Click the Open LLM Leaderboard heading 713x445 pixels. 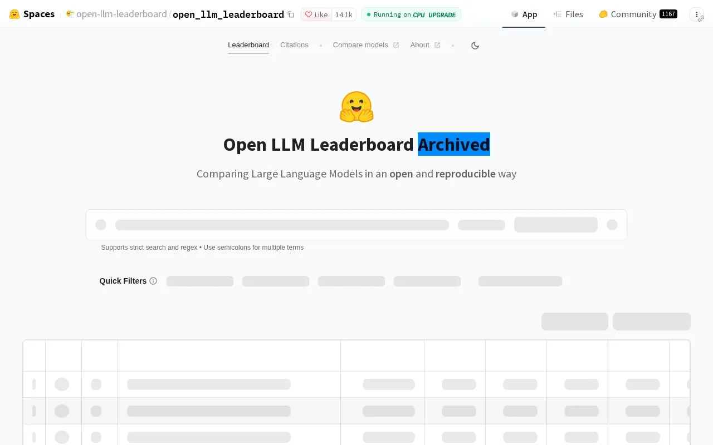(356, 144)
